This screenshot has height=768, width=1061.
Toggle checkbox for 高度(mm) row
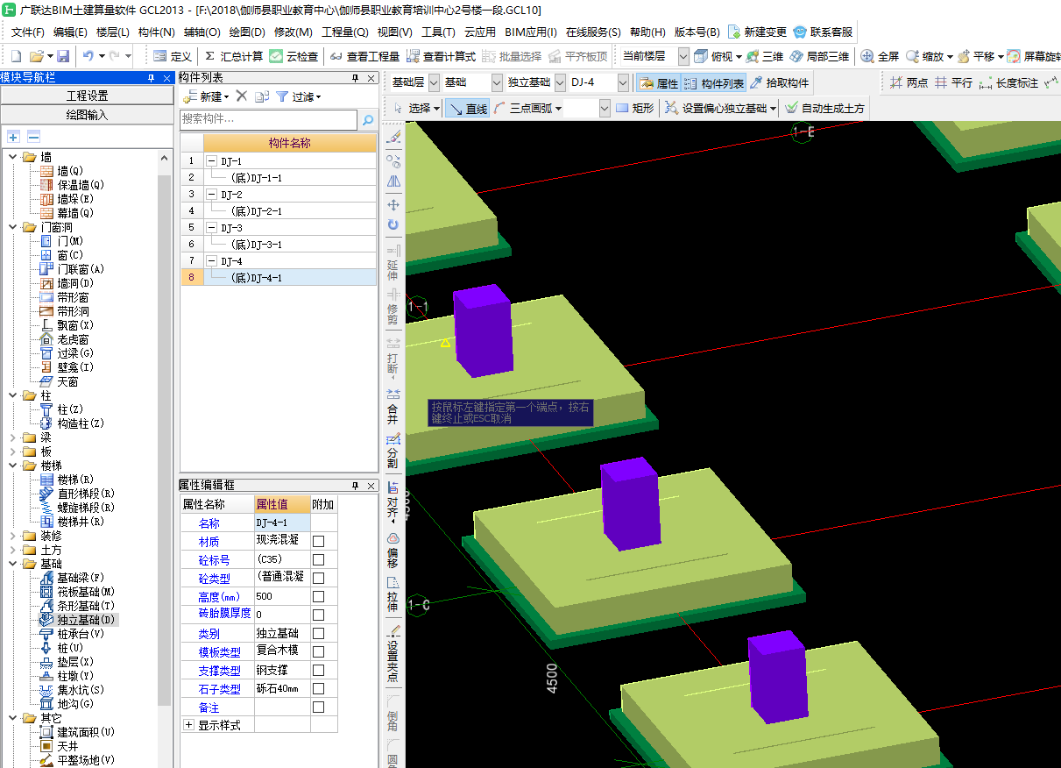tap(319, 597)
